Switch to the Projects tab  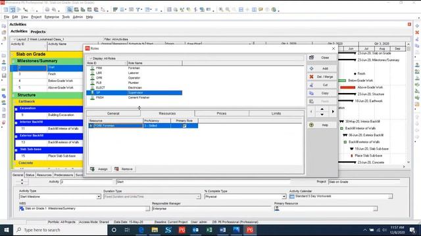point(38,31)
